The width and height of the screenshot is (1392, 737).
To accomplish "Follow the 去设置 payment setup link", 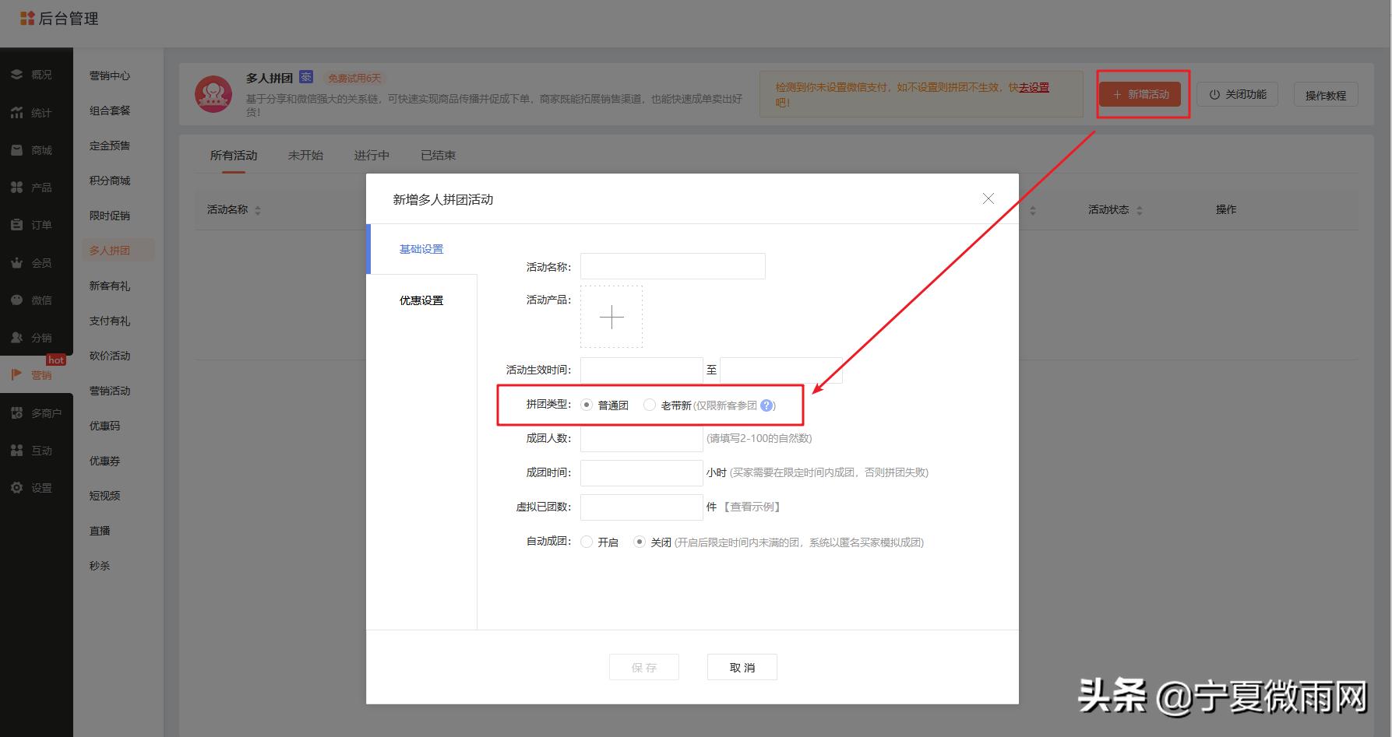I will [x=1034, y=87].
